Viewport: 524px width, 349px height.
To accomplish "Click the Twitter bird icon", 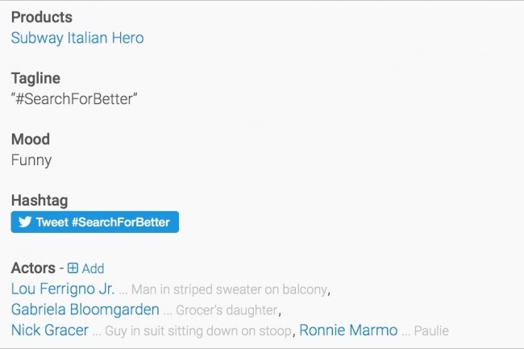I will (25, 222).
